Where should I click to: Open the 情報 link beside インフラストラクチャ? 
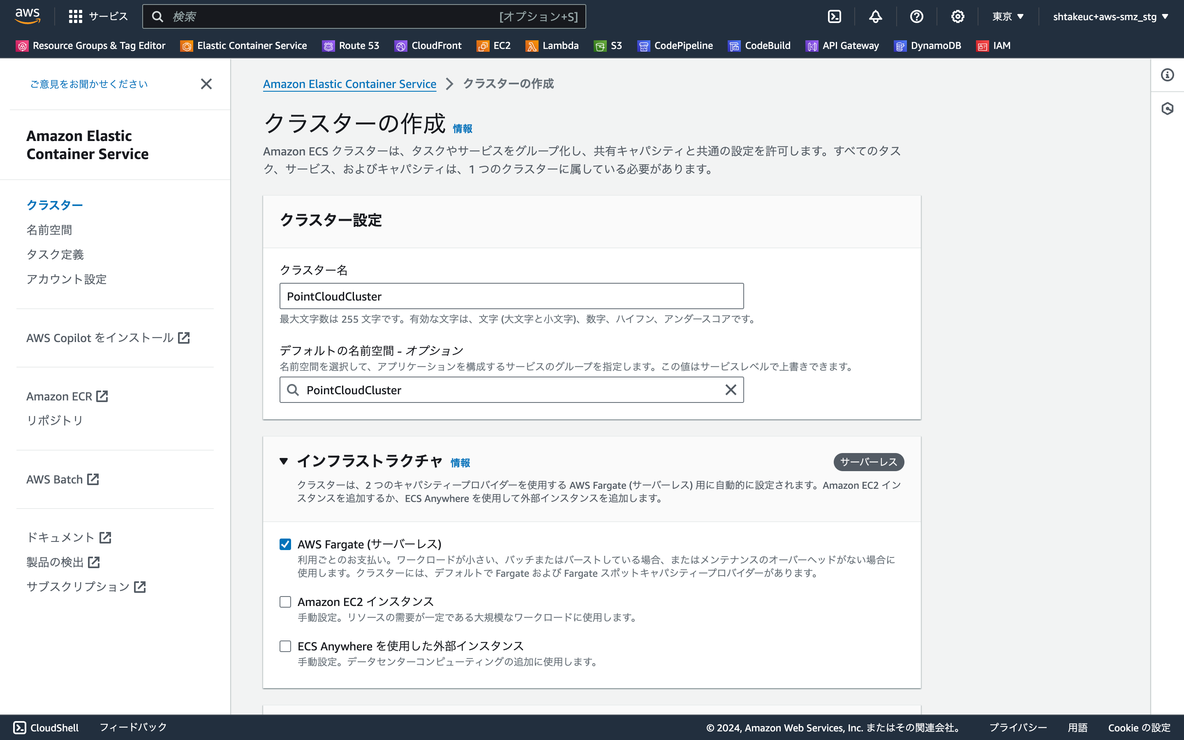coord(460,462)
